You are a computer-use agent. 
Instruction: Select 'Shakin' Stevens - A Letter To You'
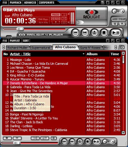coord(62,118)
